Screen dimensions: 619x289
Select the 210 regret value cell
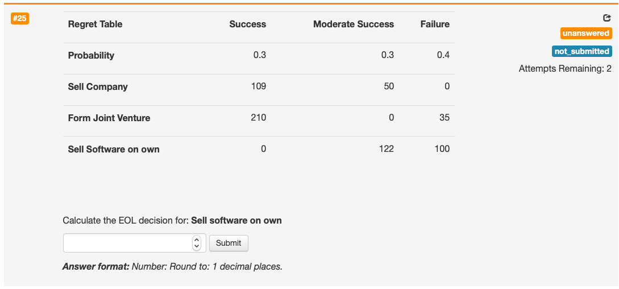pos(259,117)
